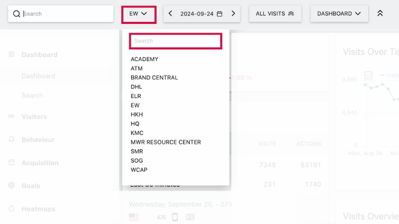The width and height of the screenshot is (399, 224).
Task: Click the magnifier search icon
Action: pyautogui.click(x=16, y=14)
